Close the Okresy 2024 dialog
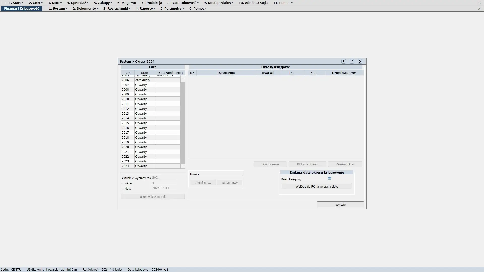This screenshot has width=484, height=272. [360, 61]
